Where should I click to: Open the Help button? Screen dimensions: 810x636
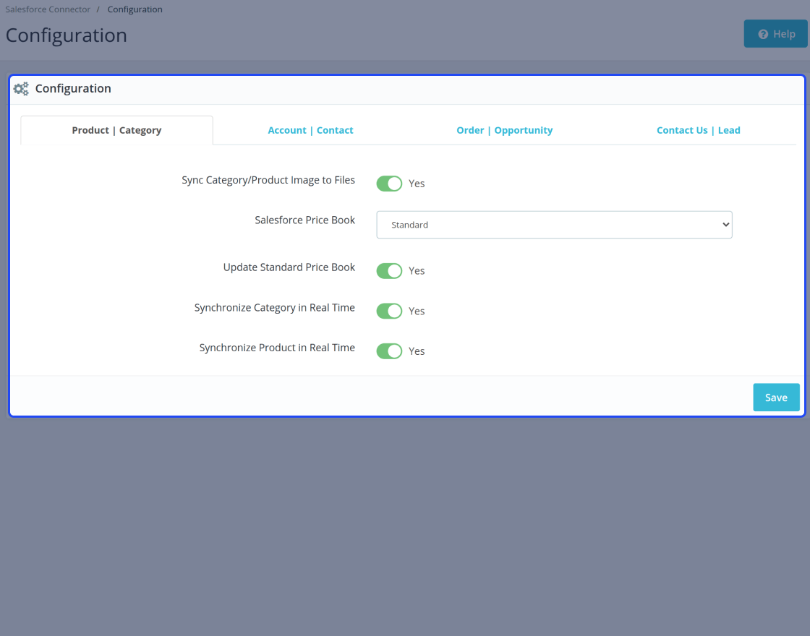coord(775,34)
